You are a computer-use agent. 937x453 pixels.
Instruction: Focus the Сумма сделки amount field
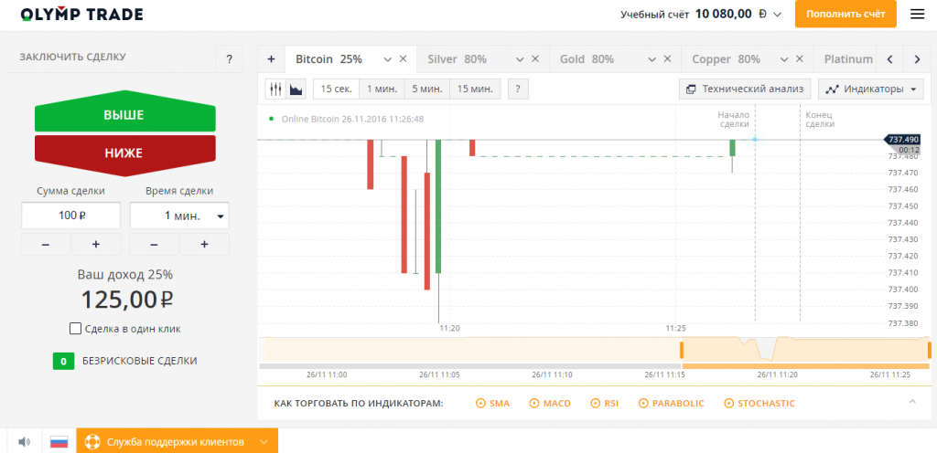(71, 216)
